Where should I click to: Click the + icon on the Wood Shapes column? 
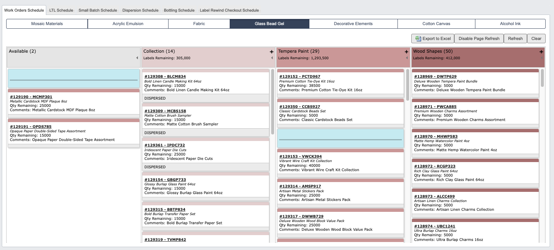tap(541, 52)
